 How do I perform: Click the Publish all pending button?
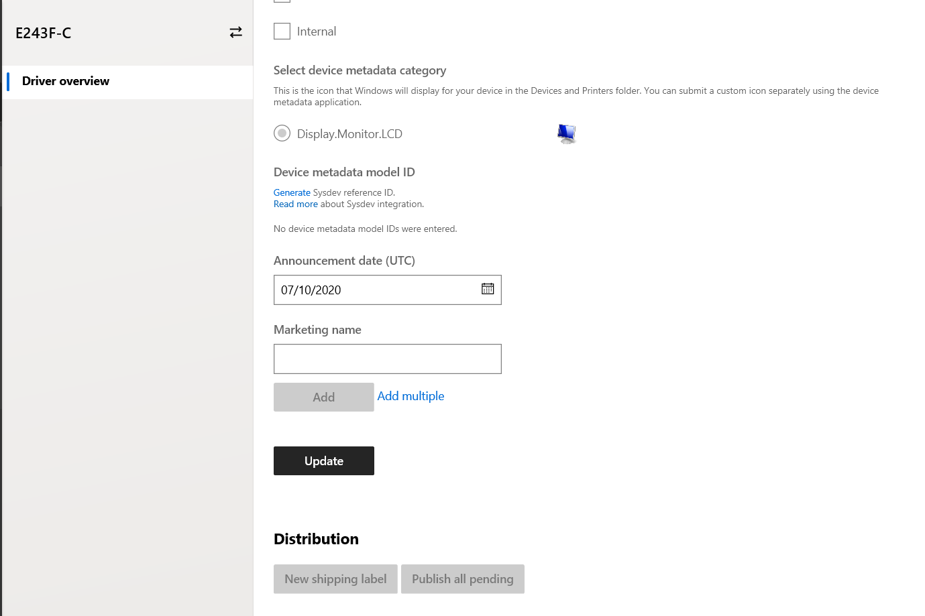(x=462, y=578)
